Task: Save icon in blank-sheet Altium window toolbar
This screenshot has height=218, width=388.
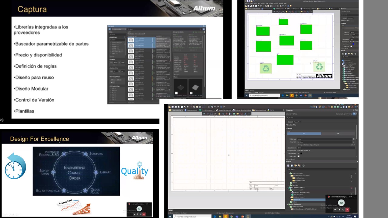Action: coord(173,107)
